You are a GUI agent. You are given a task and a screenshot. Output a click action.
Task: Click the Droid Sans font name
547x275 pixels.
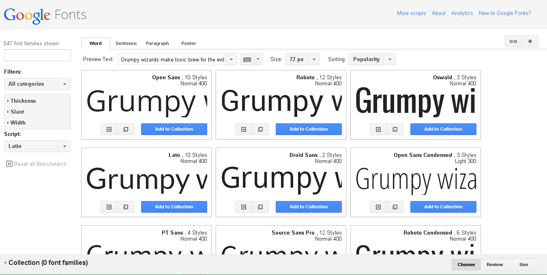click(303, 155)
